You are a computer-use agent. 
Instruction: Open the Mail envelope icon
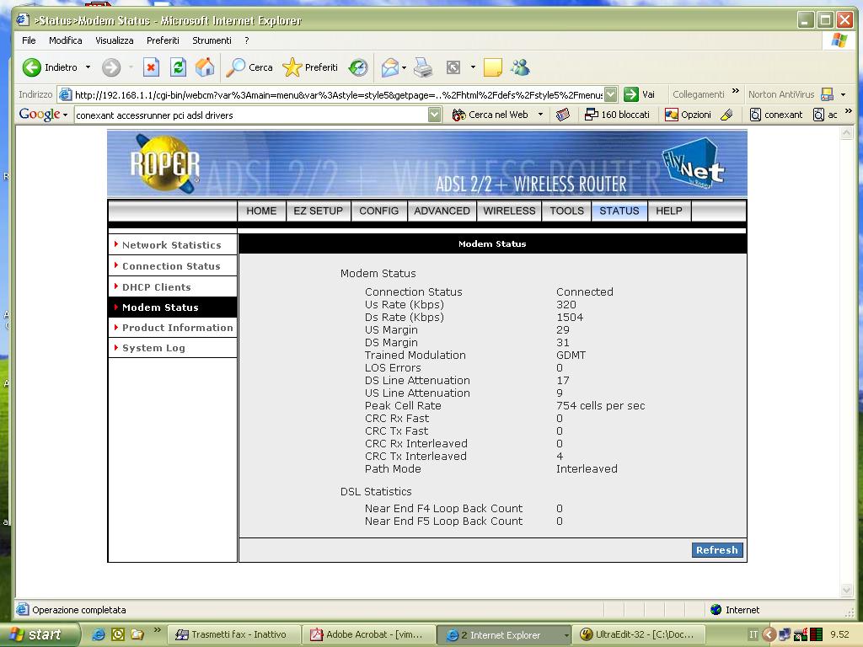(x=389, y=67)
